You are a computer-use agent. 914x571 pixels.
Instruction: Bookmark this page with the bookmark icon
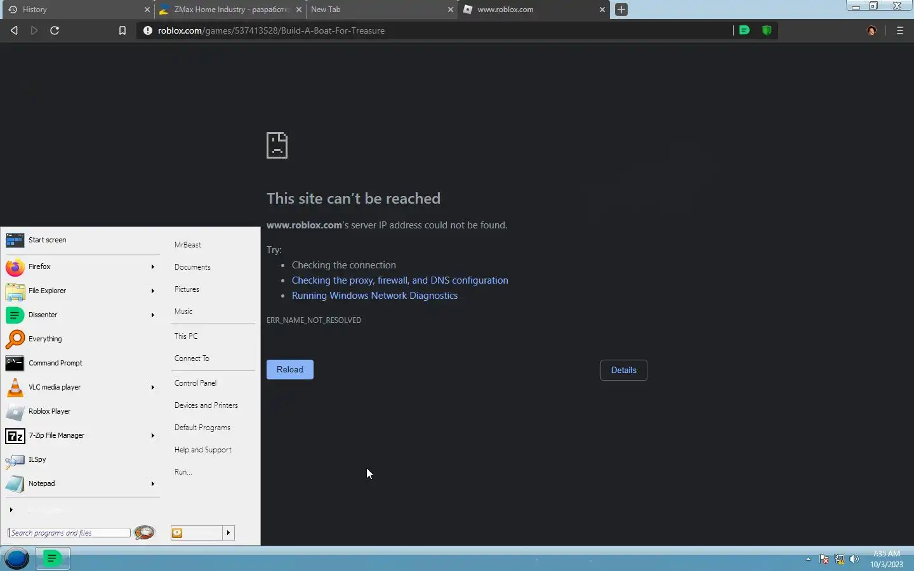point(123,30)
